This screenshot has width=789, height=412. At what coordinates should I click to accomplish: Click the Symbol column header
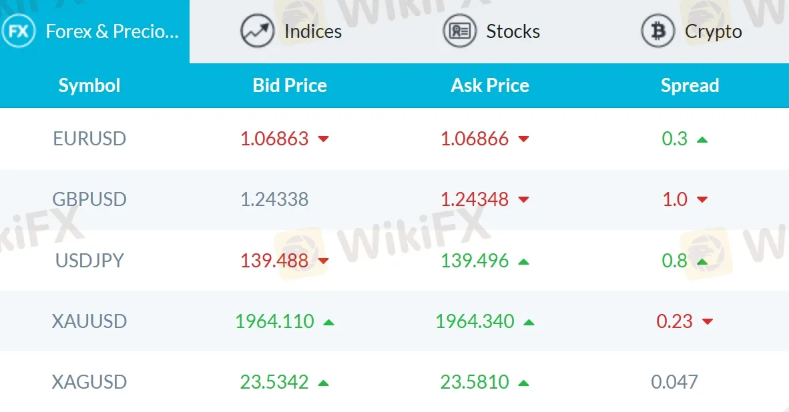coord(89,85)
